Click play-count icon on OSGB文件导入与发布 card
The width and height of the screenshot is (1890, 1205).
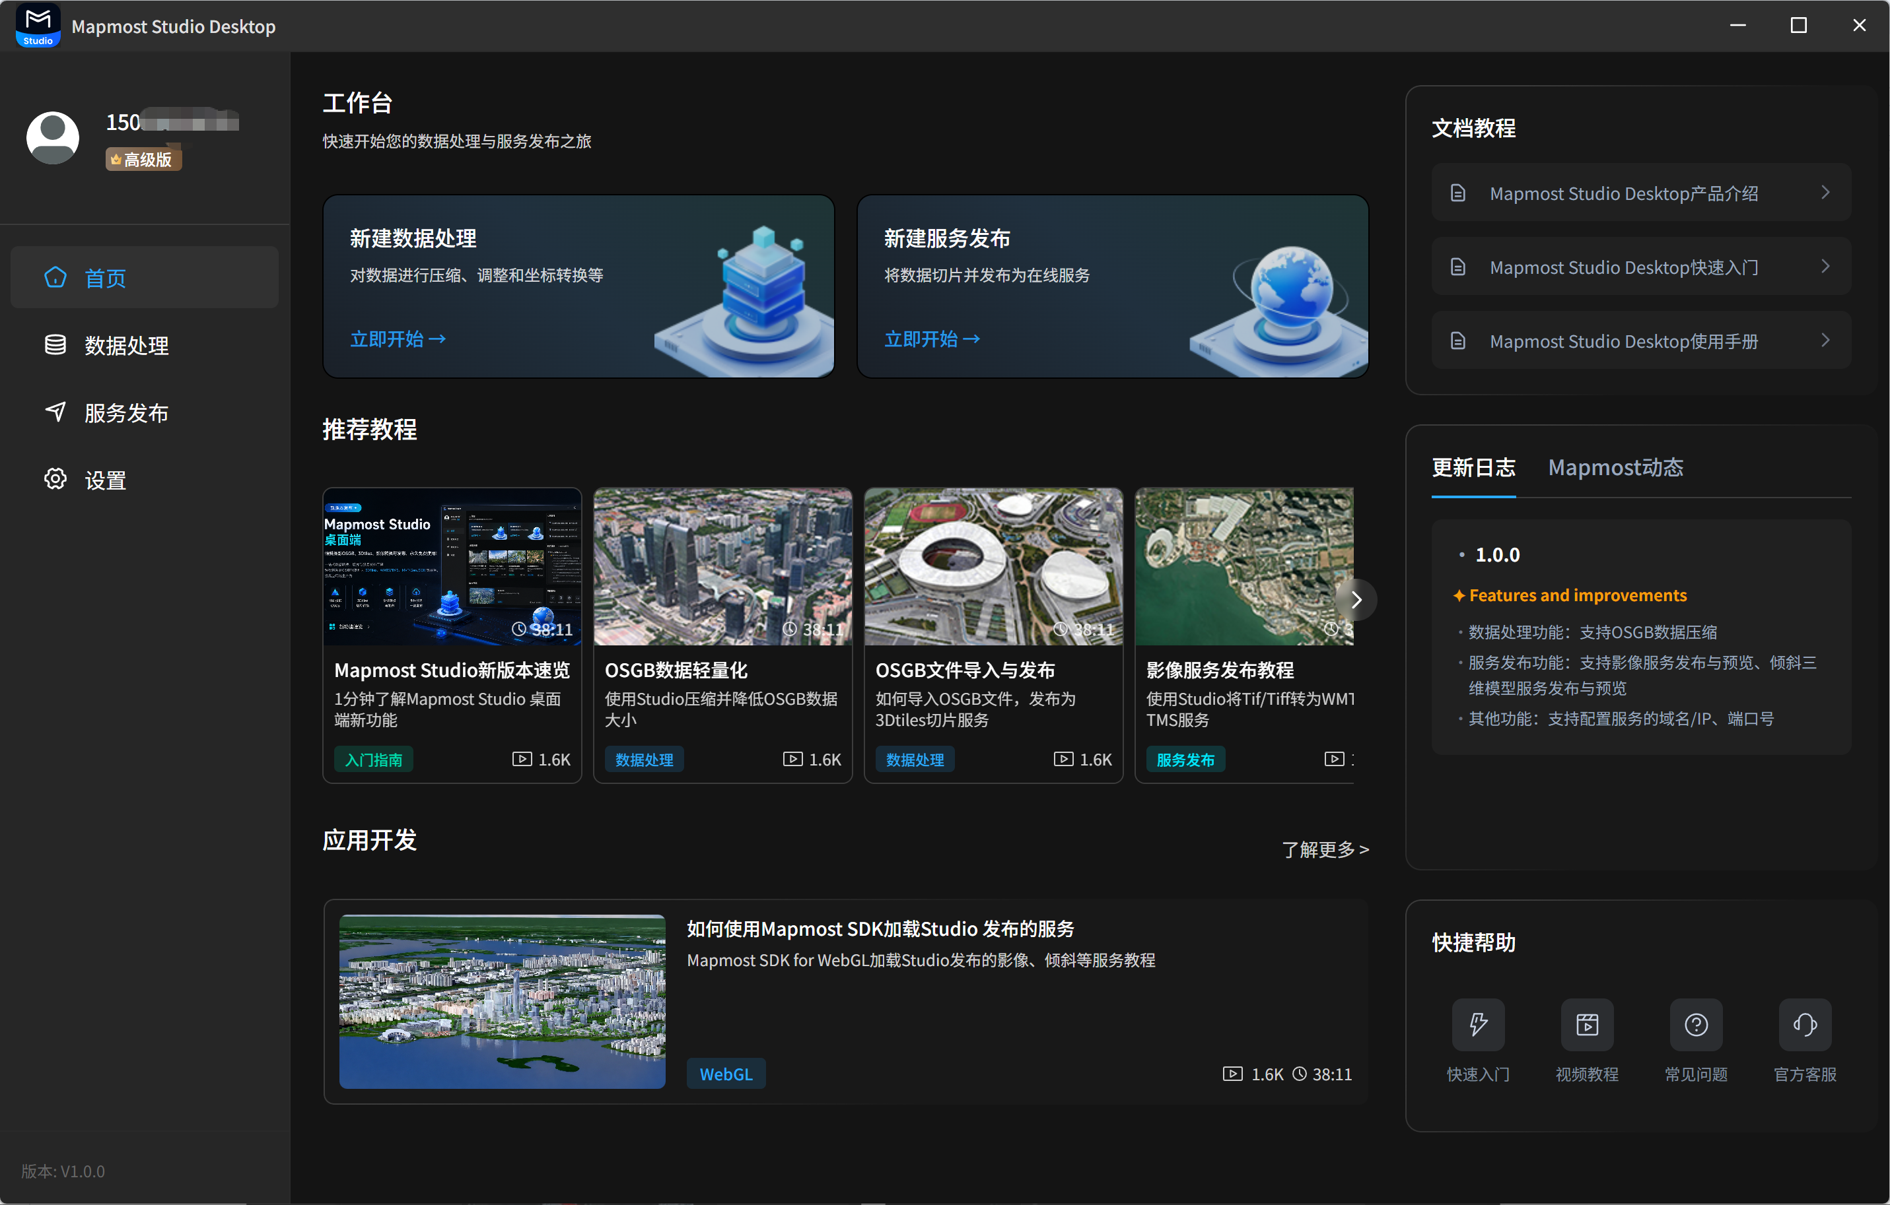point(1063,760)
